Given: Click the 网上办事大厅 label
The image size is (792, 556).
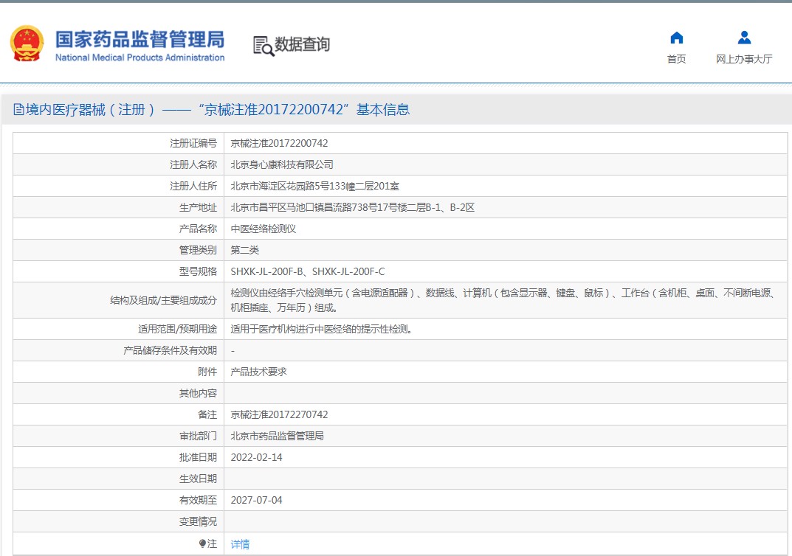Looking at the screenshot, I should (x=744, y=59).
